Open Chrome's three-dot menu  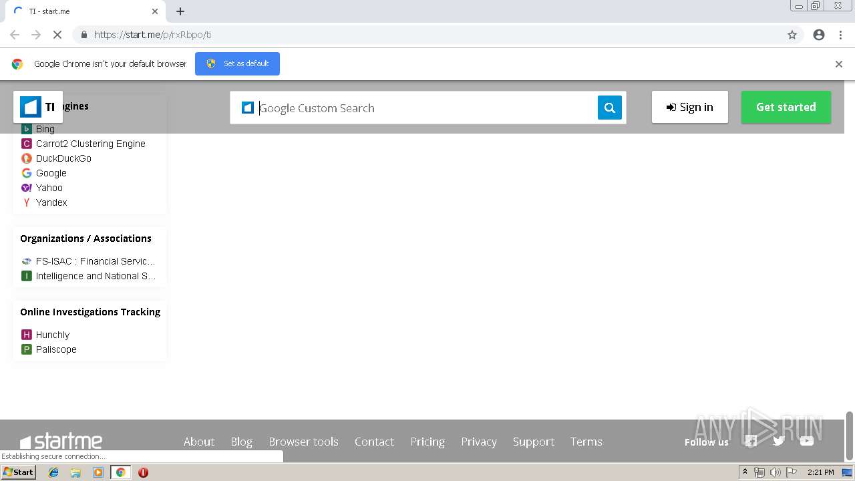840,35
